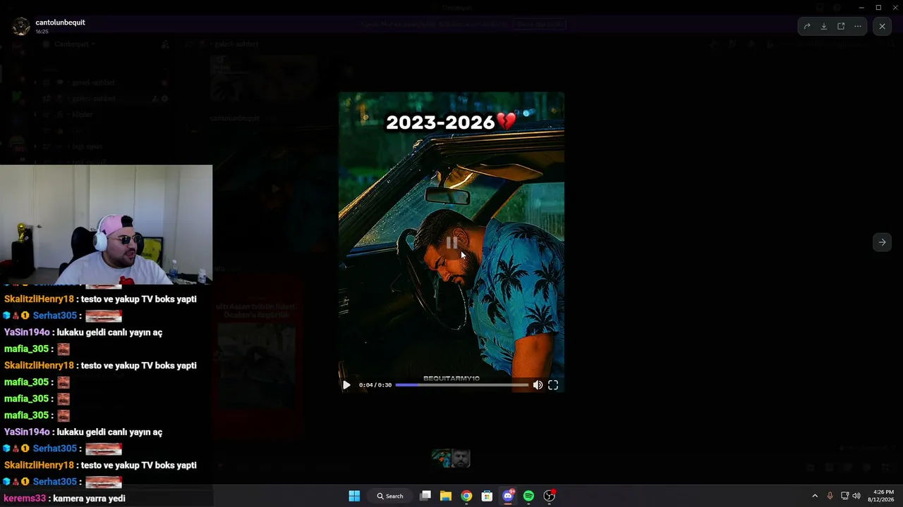Download the video from the viewer toolbar
This screenshot has width=903, height=507.
pyautogui.click(x=824, y=26)
